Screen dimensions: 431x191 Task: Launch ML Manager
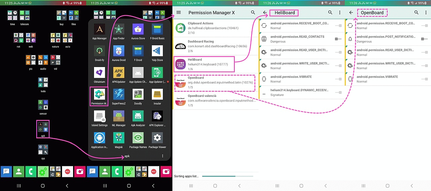tap(119, 116)
